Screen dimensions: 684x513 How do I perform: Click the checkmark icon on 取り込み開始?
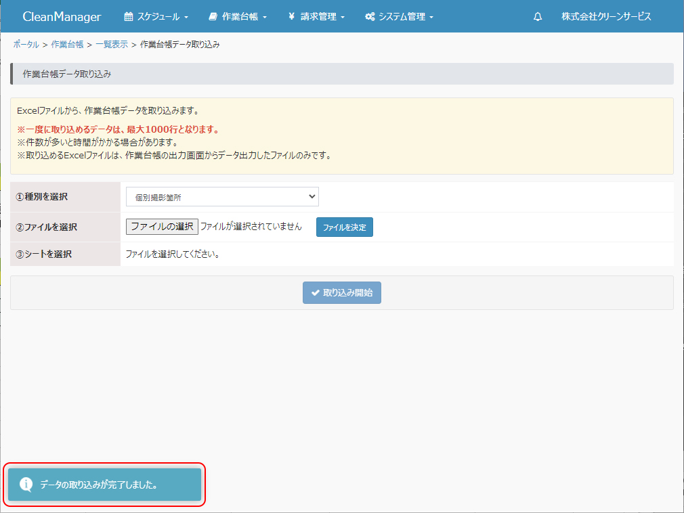click(315, 293)
